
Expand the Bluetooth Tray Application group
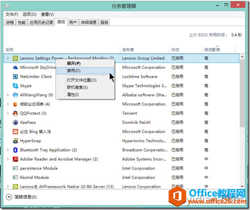click(8, 150)
